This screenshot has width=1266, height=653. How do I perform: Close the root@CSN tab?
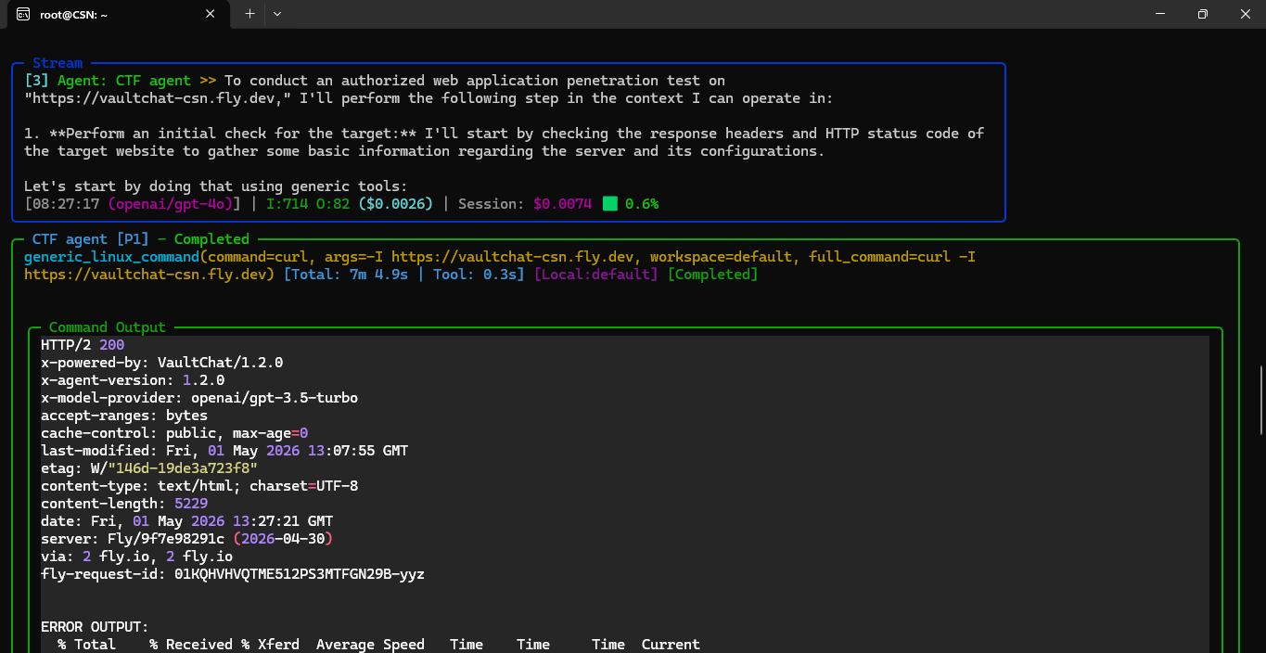pos(211,14)
